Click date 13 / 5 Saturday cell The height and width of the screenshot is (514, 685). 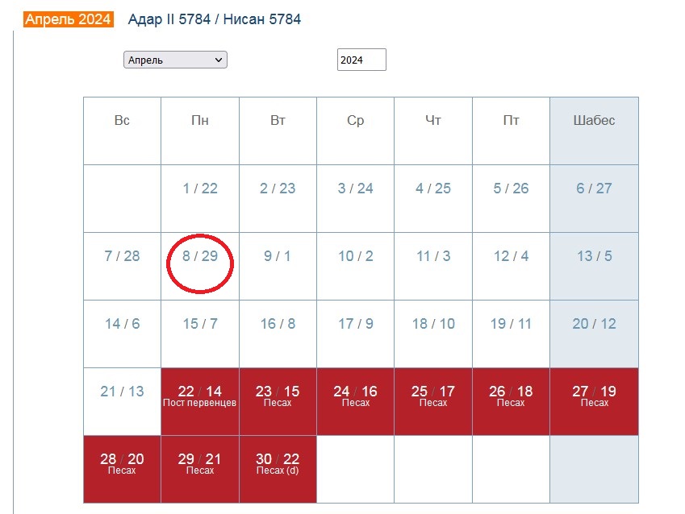pos(594,256)
